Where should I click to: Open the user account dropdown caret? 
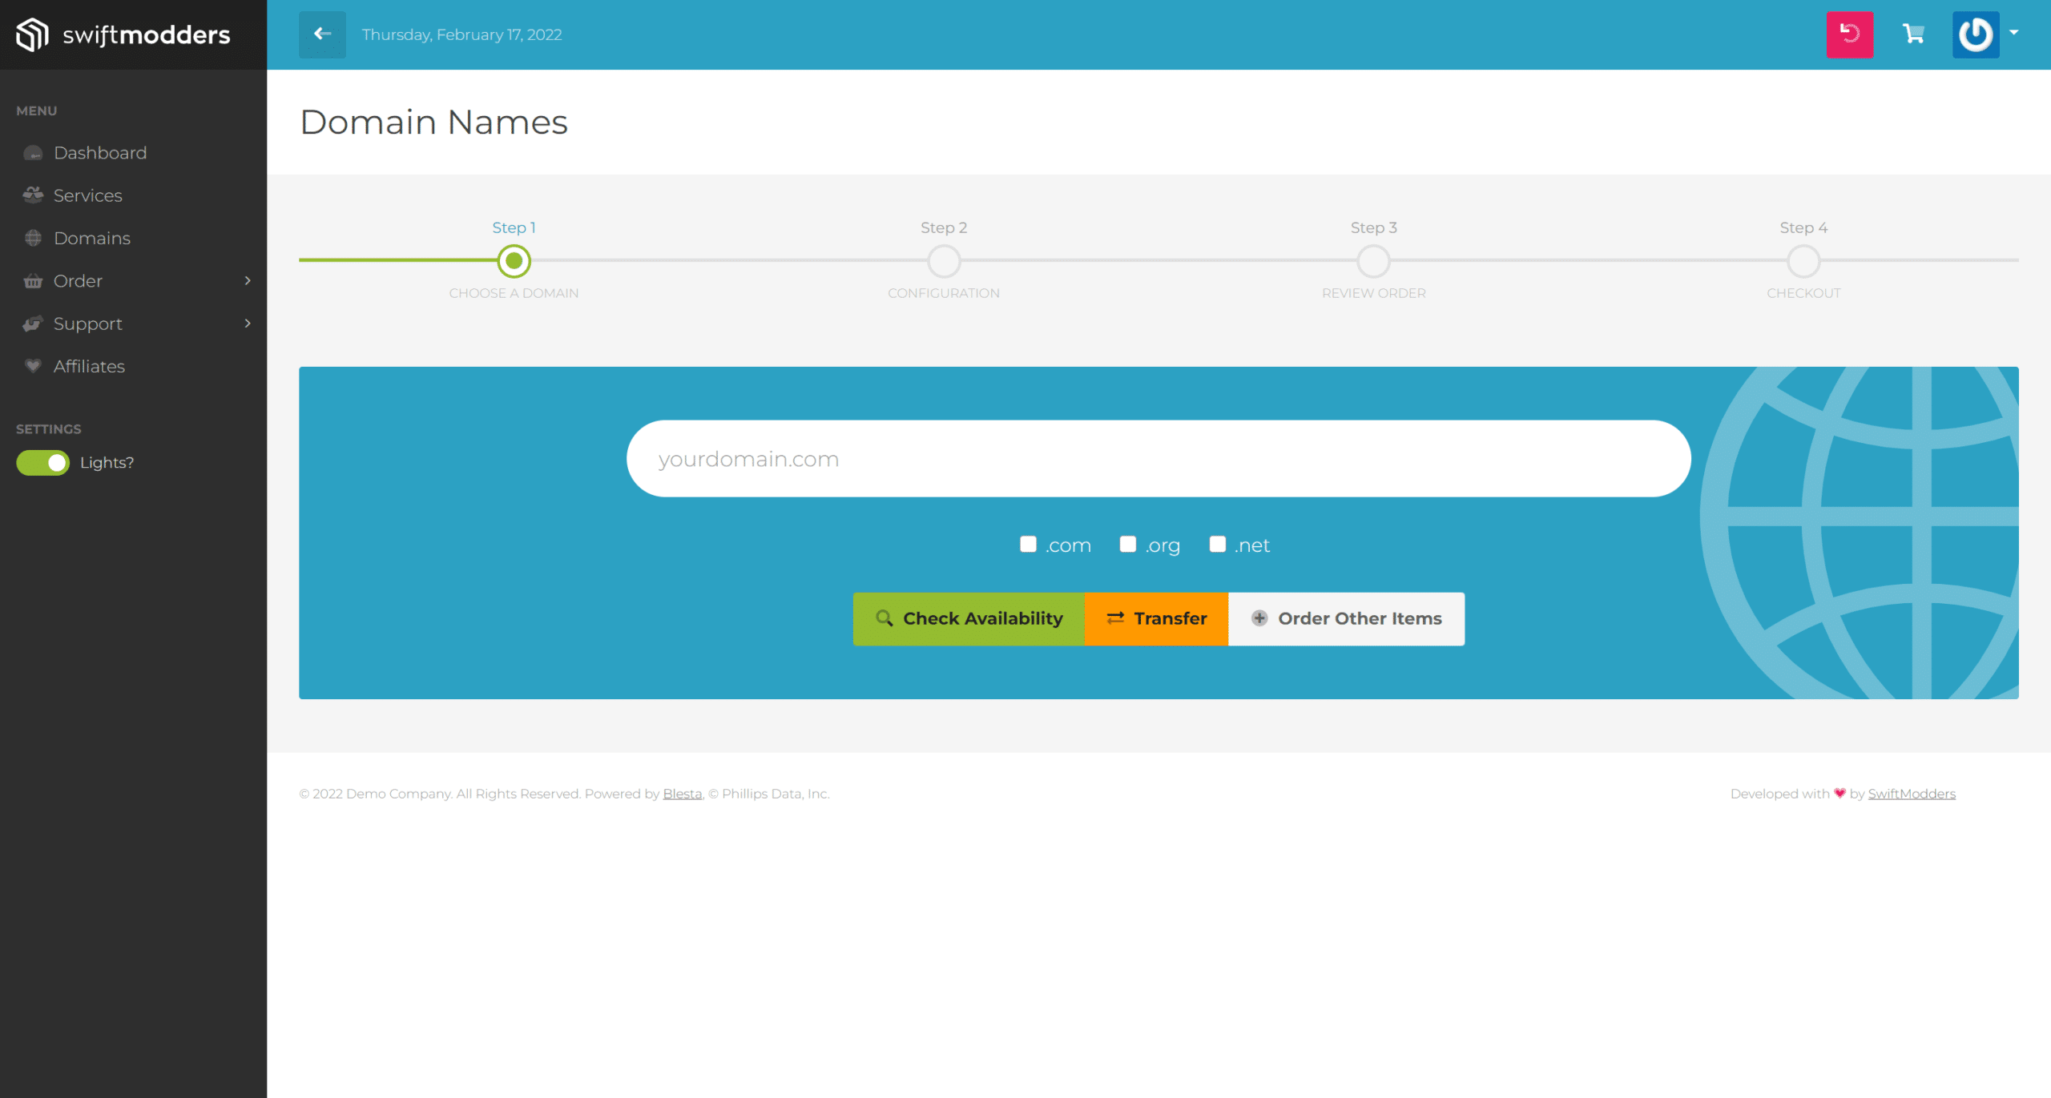pos(2013,34)
